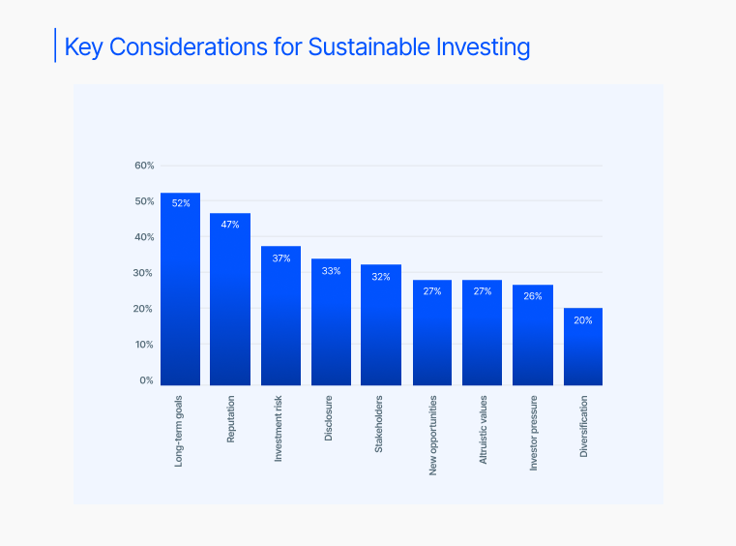Click the "Diversification" x-axis label
The image size is (736, 546).
(584, 426)
